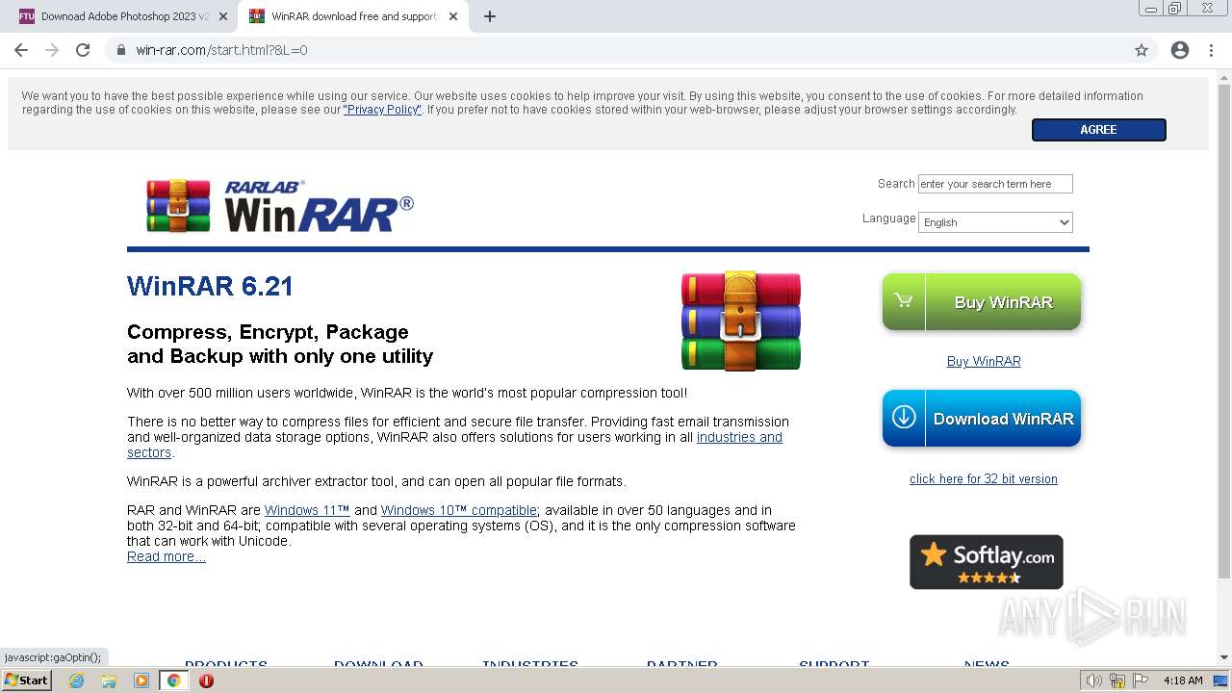This screenshot has width=1232, height=693.
Task: Click the red Opera-style taskbar icon
Action: click(x=206, y=680)
